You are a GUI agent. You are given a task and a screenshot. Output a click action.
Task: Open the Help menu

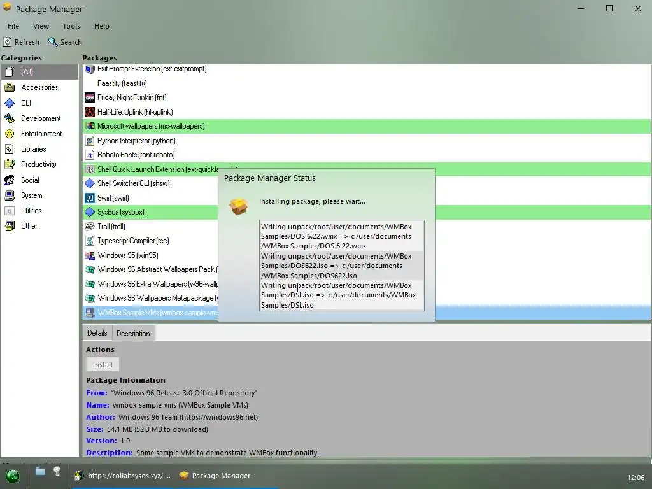[x=101, y=26]
